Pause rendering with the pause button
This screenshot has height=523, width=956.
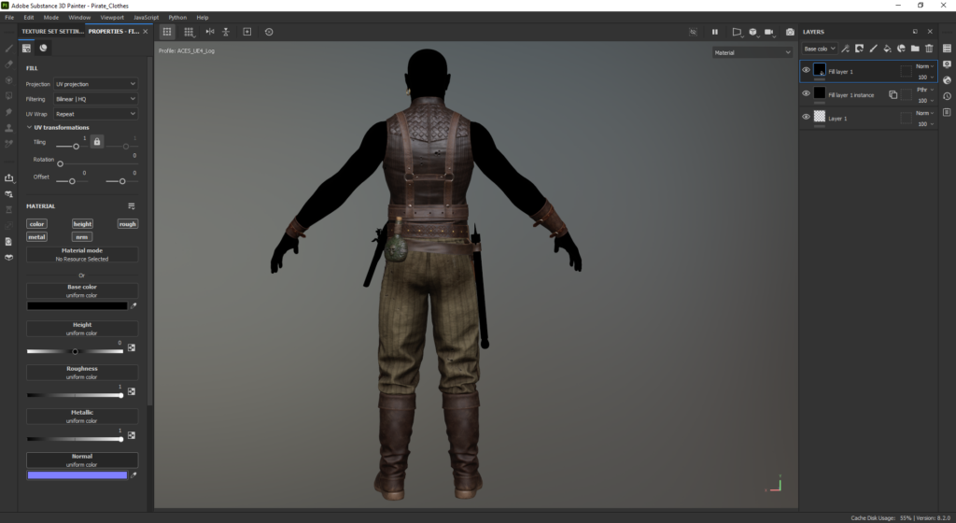click(714, 32)
